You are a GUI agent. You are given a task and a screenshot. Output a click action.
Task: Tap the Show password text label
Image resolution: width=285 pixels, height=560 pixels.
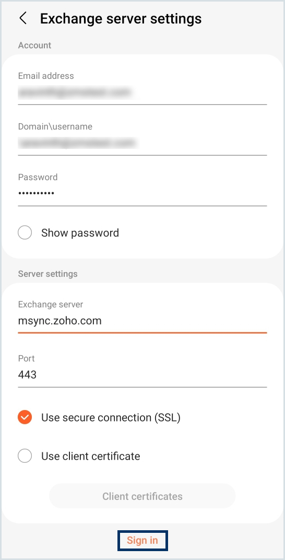point(80,233)
